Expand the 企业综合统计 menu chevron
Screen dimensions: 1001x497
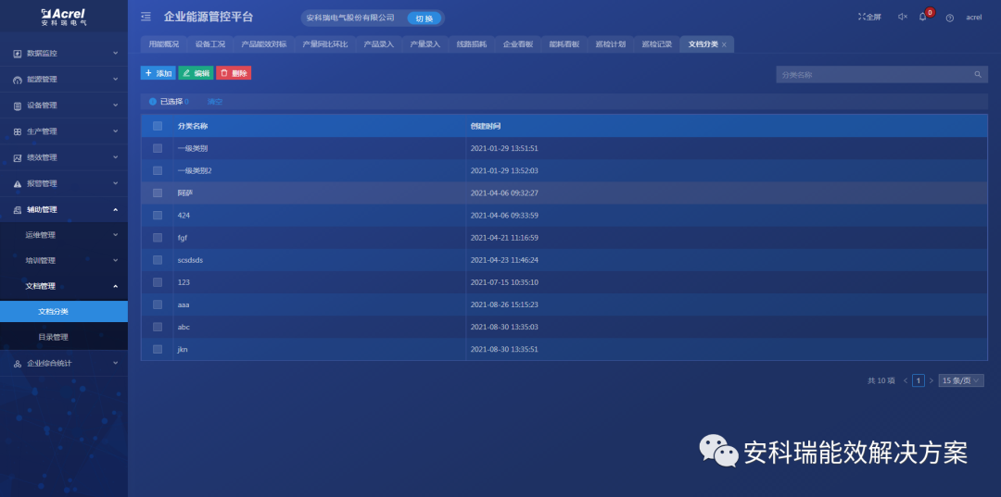116,363
